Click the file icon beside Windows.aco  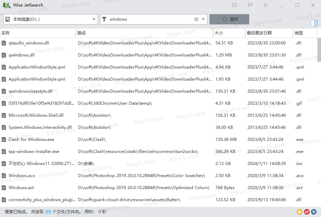click(4, 176)
